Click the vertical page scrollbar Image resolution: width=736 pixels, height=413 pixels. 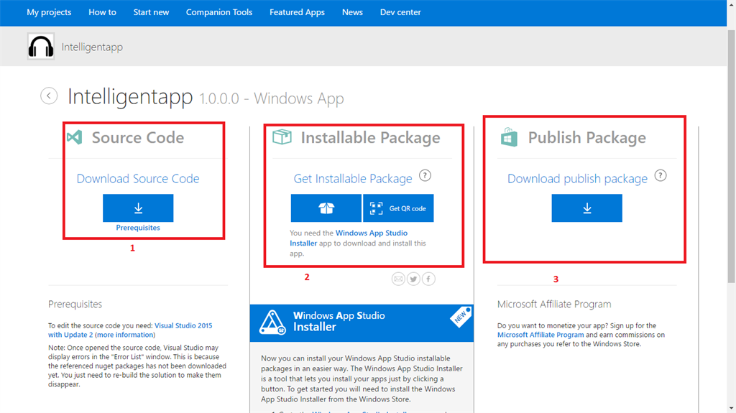(730, 144)
